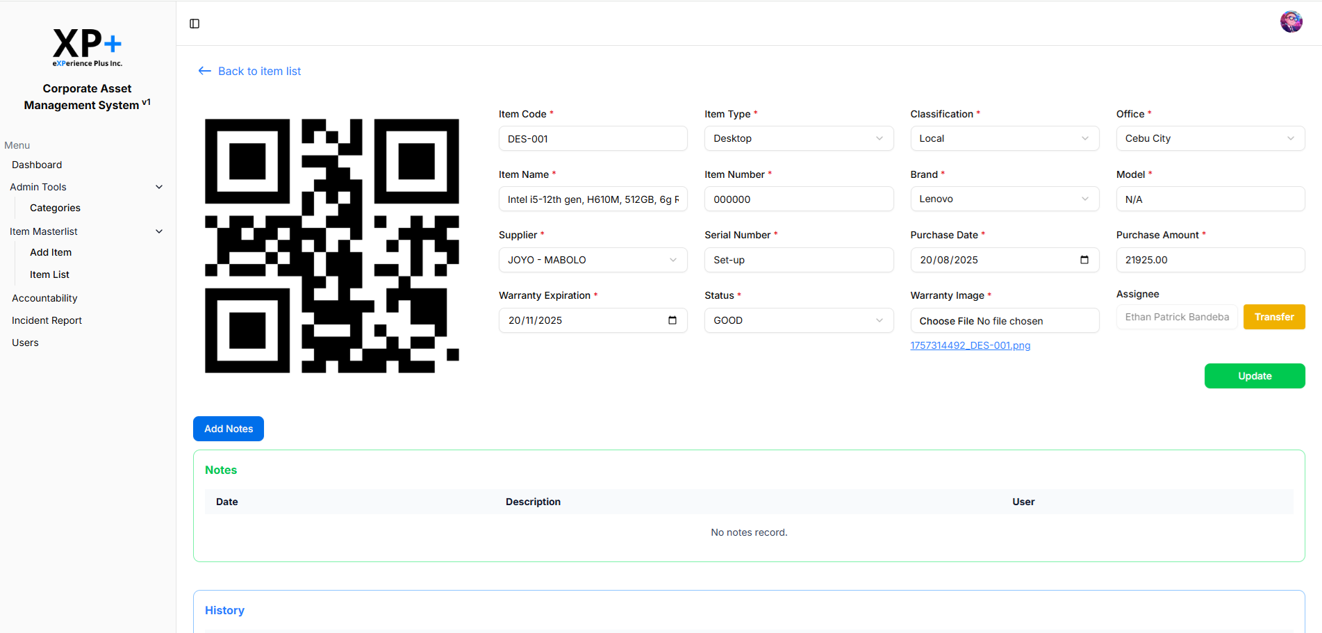This screenshot has height=633, width=1322.
Task: Click the back arrow icon
Action: coord(204,71)
